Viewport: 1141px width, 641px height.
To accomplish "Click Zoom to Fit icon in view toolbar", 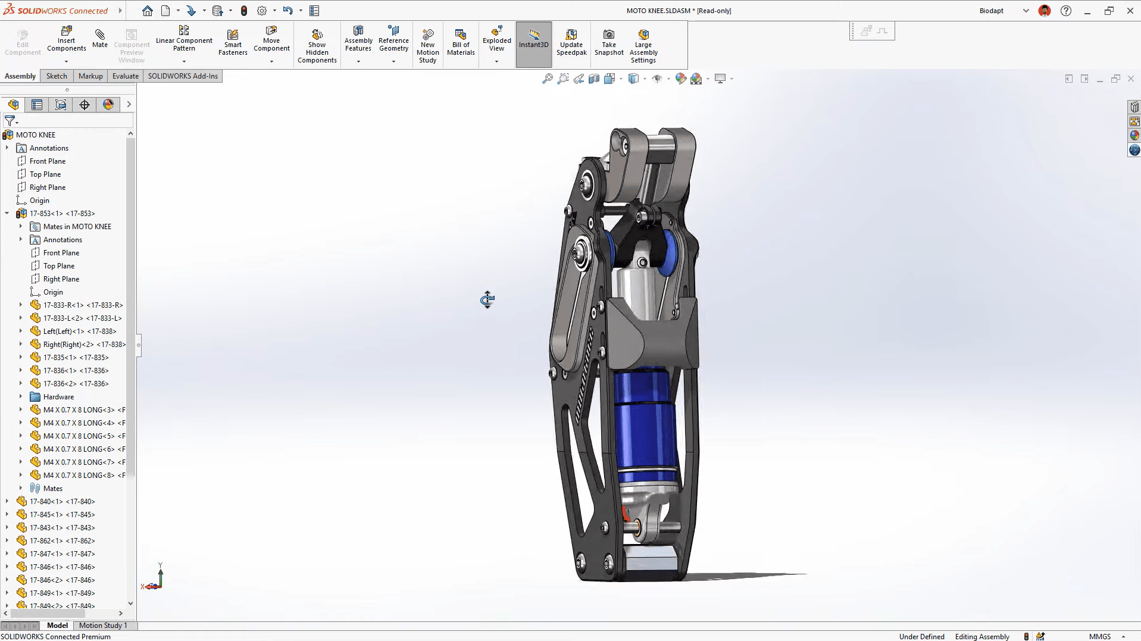I will pos(548,79).
